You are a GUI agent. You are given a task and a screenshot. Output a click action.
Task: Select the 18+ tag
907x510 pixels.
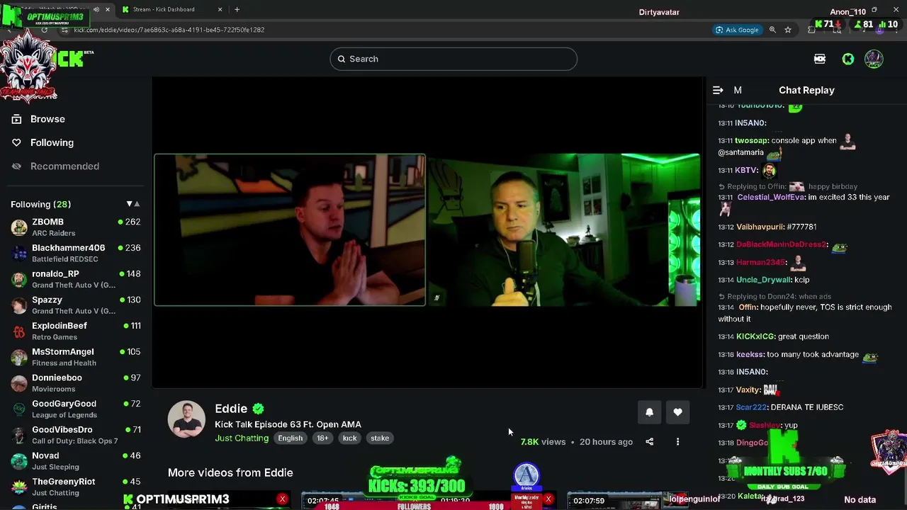322,438
